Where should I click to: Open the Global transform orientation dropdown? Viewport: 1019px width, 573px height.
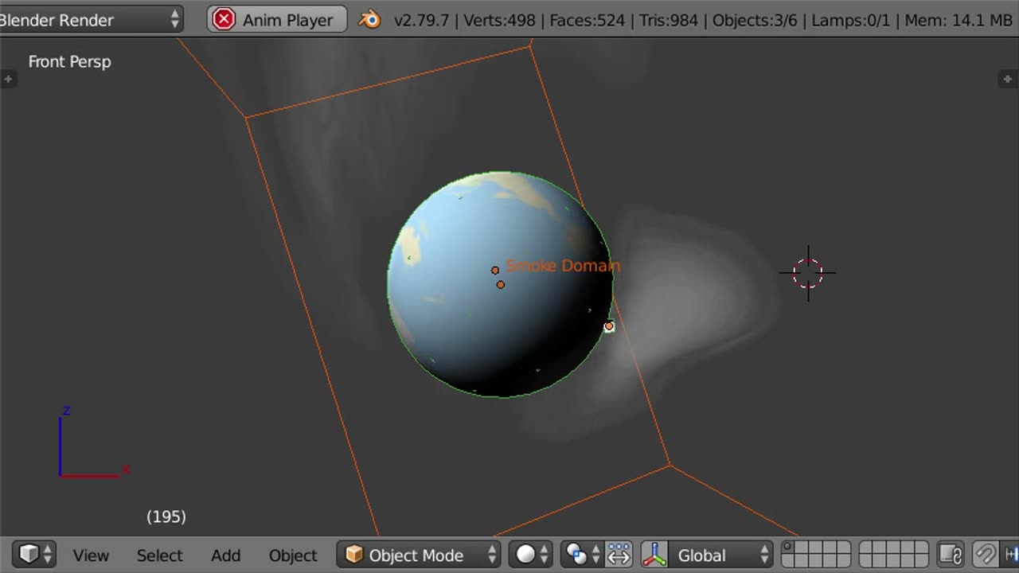pos(720,555)
